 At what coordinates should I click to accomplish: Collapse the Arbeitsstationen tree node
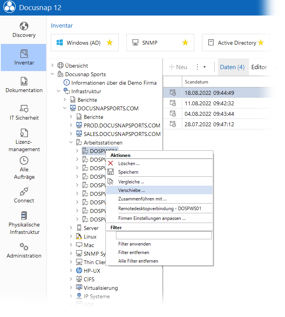71,142
